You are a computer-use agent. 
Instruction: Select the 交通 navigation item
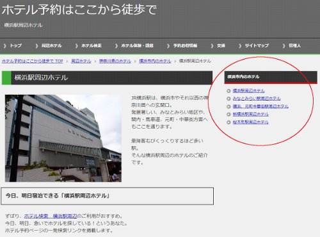[x=221, y=45]
